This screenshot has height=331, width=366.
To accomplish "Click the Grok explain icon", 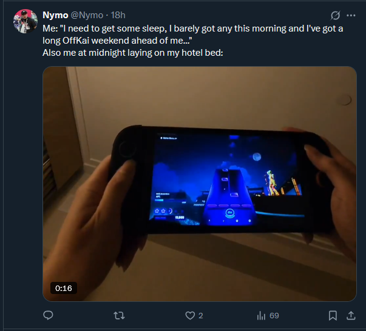I will pyautogui.click(x=335, y=15).
